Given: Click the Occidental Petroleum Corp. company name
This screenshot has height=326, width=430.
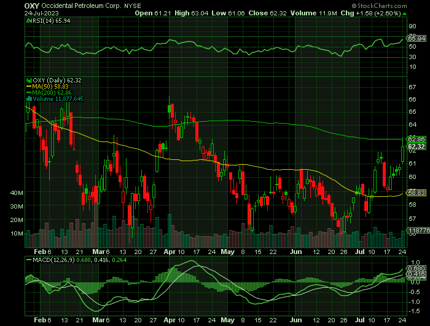Looking at the screenshot, I should [x=81, y=6].
